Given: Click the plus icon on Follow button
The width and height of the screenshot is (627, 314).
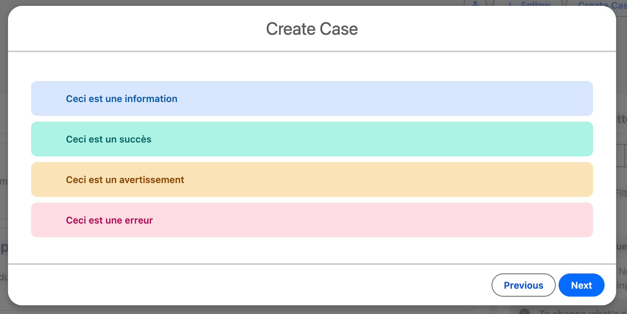Looking at the screenshot, I should click(x=510, y=4).
